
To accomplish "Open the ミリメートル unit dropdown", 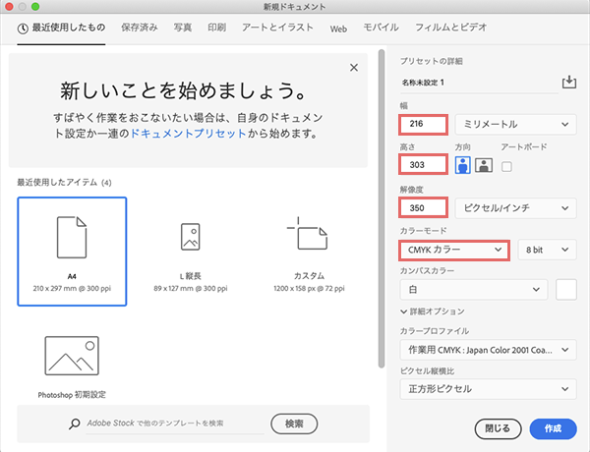I will [x=515, y=125].
